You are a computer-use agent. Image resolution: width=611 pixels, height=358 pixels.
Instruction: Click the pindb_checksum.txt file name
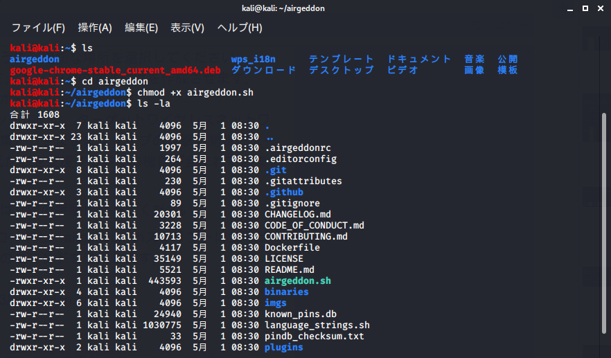coord(315,336)
